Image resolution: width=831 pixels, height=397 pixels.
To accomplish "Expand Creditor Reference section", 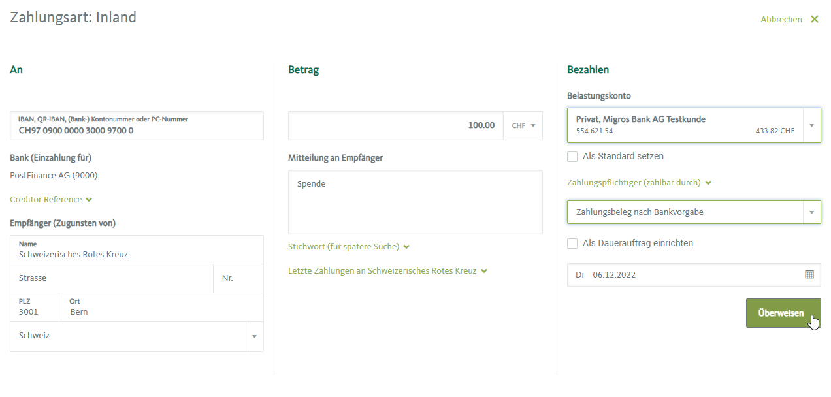I will click(x=51, y=200).
